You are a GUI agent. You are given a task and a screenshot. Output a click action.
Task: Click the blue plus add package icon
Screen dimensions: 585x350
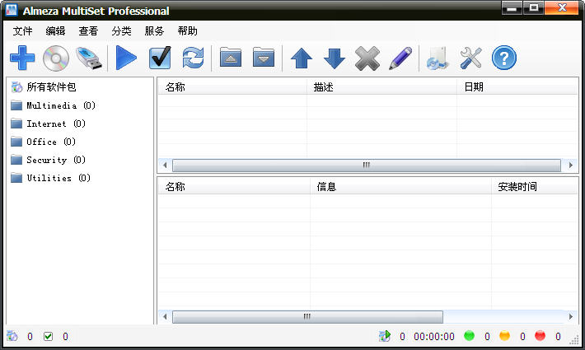(x=22, y=58)
